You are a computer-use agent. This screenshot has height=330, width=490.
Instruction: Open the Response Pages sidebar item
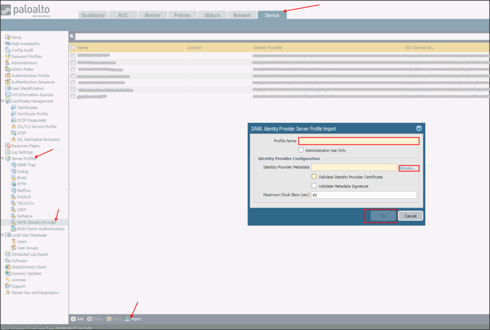coord(25,145)
